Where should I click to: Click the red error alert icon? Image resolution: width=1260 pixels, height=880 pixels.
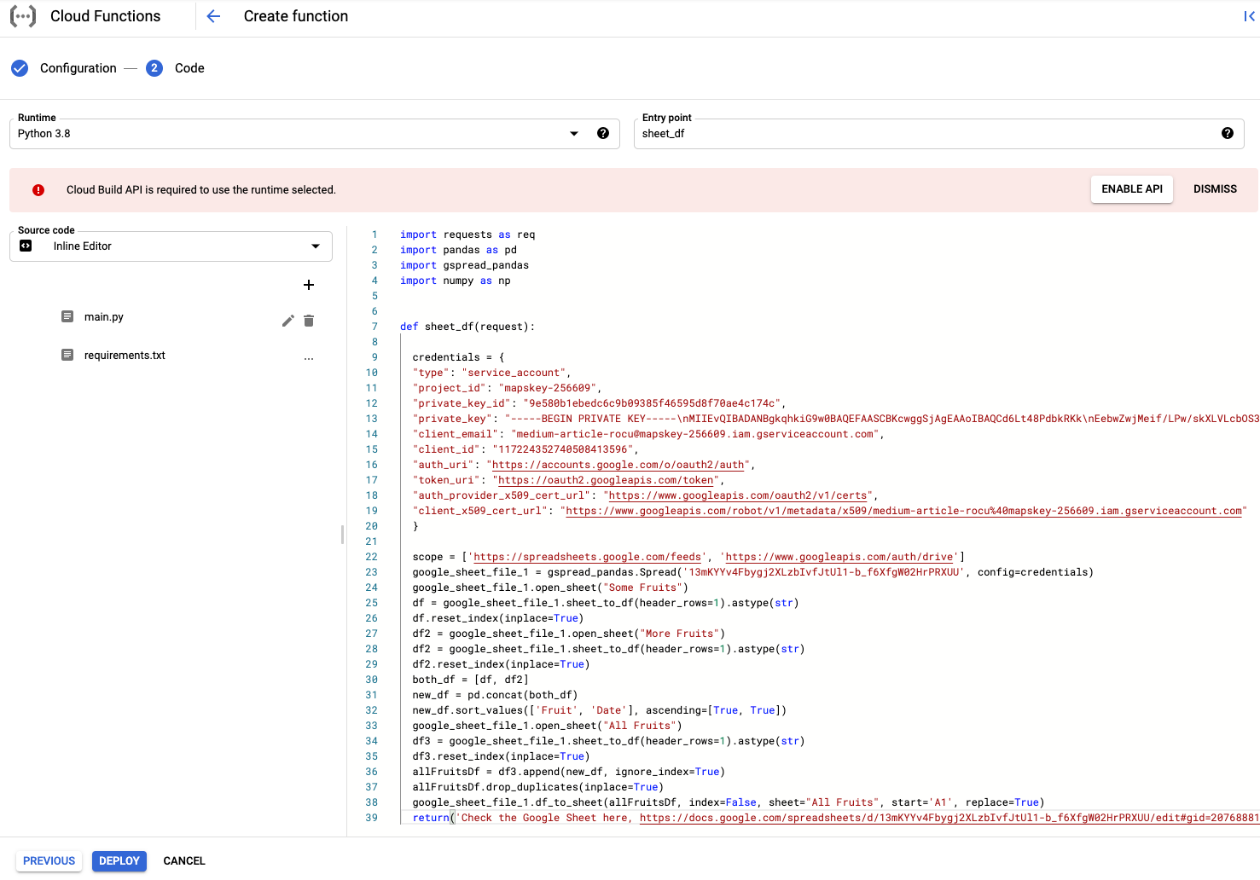coord(38,190)
